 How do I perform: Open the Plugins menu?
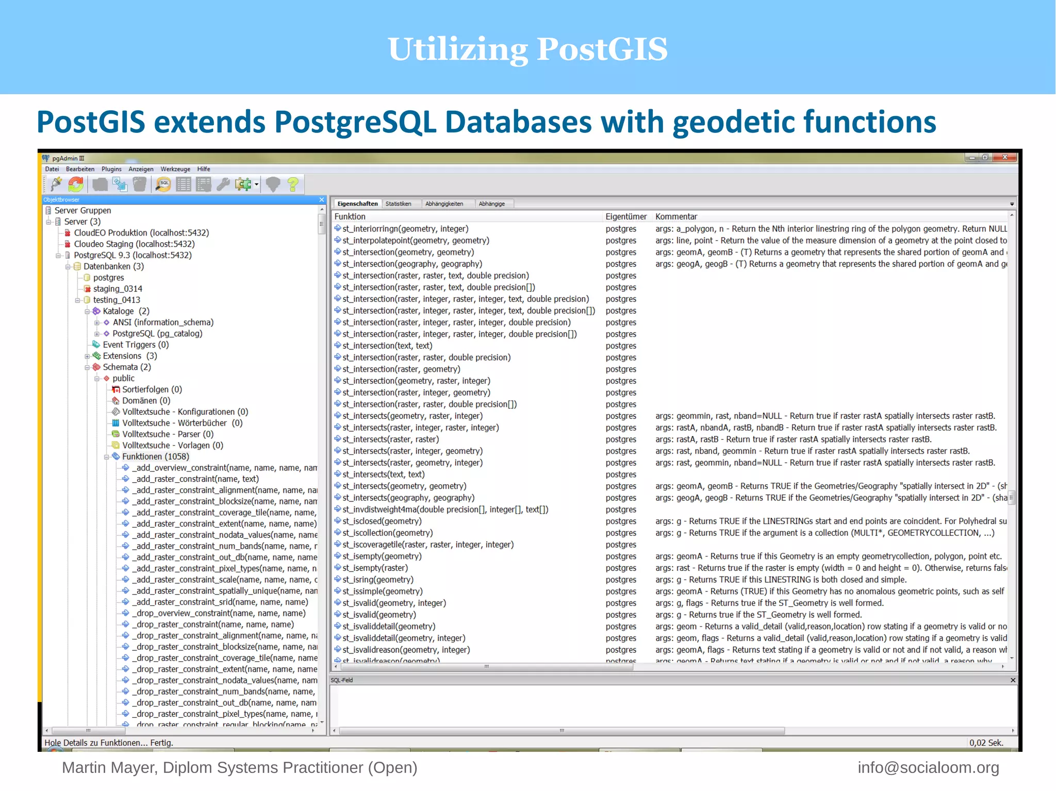tap(111, 169)
